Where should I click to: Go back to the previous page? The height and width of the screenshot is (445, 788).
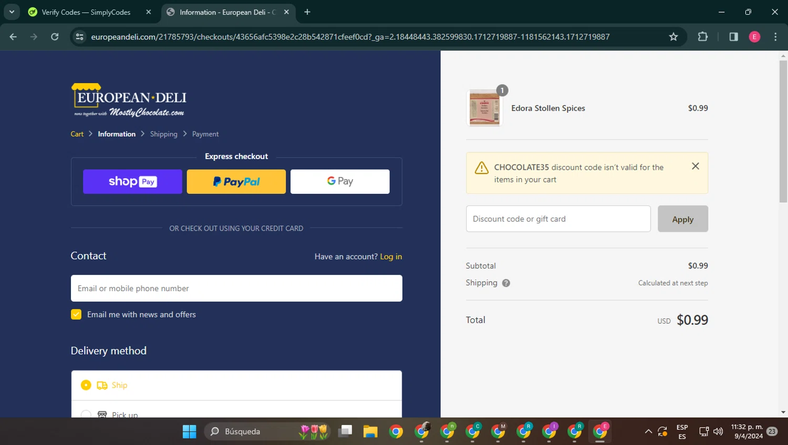(13, 37)
